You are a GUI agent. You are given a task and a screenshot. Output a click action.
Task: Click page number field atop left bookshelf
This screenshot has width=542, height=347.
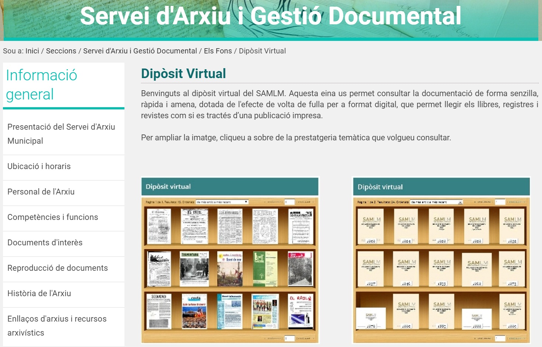(290, 202)
